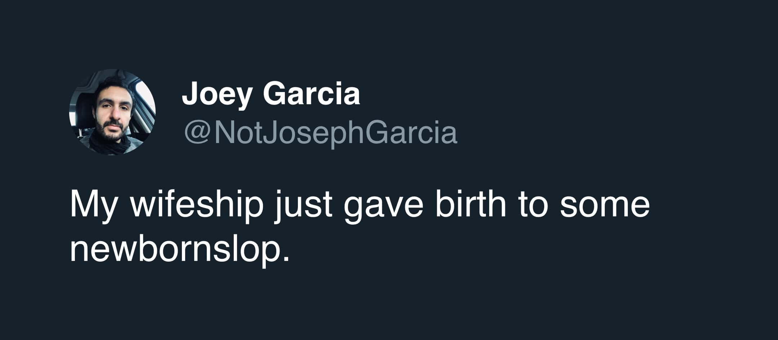Click the surname "Garcia" in the bold name
Viewport: 778px width, 340px height.
coord(312,93)
